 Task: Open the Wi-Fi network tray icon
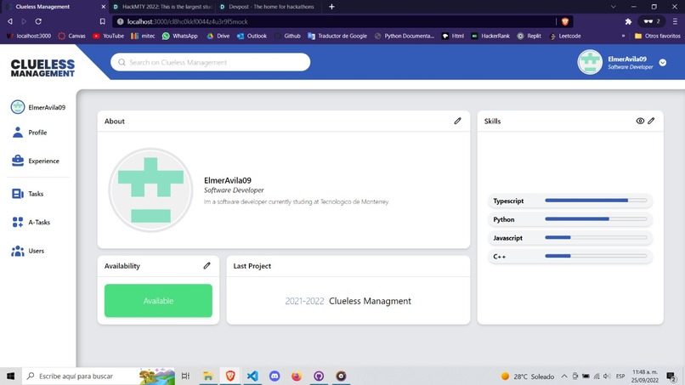597,376
